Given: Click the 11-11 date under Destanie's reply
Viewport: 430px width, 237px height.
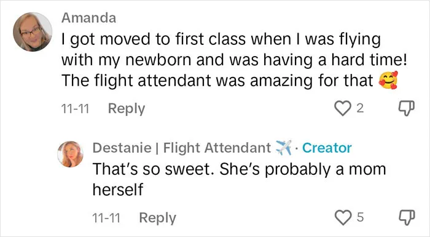Looking at the screenshot, I should click(106, 218).
